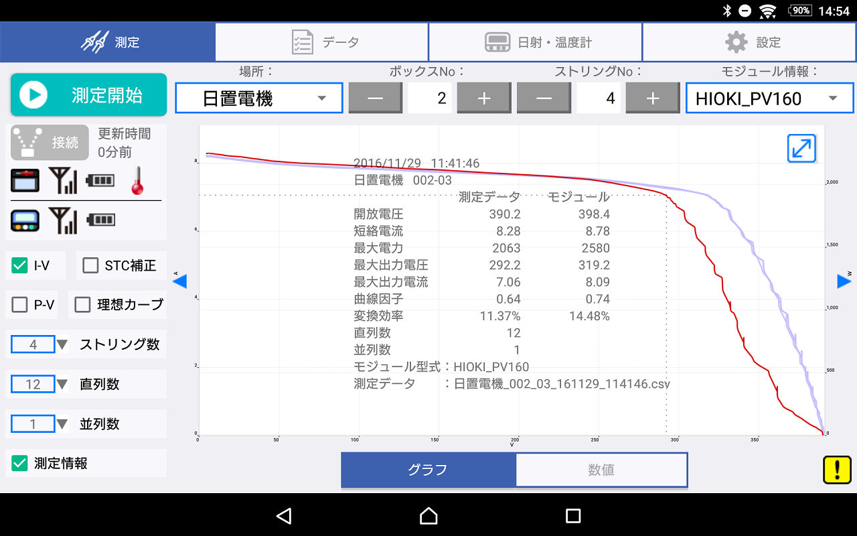Click the upper signal strength antenna icon
This screenshot has height=536, width=857.
(63, 181)
